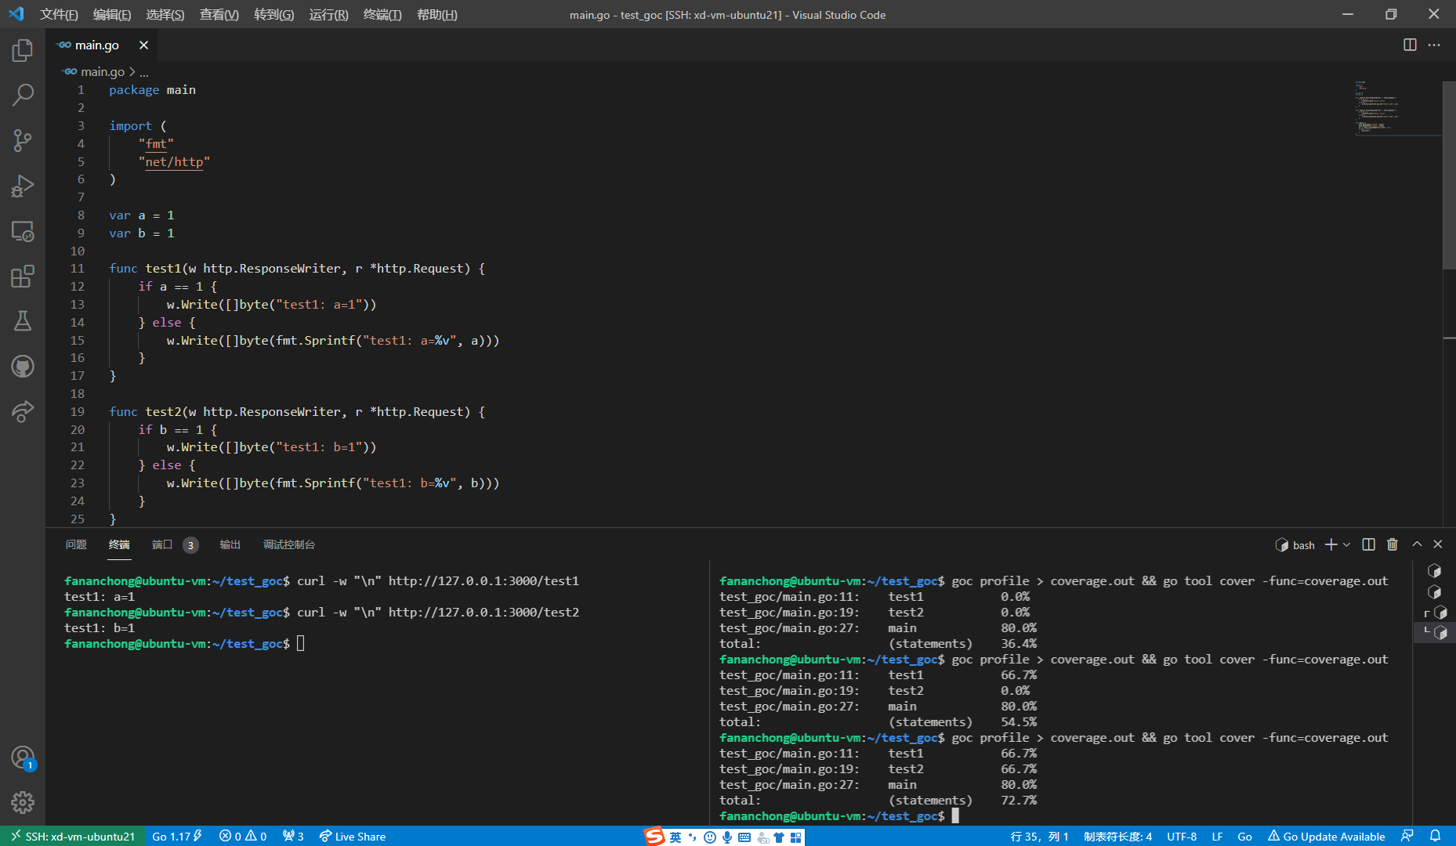The image size is (1456, 846).
Task: Open the 编辑(E) menu
Action: (x=112, y=15)
